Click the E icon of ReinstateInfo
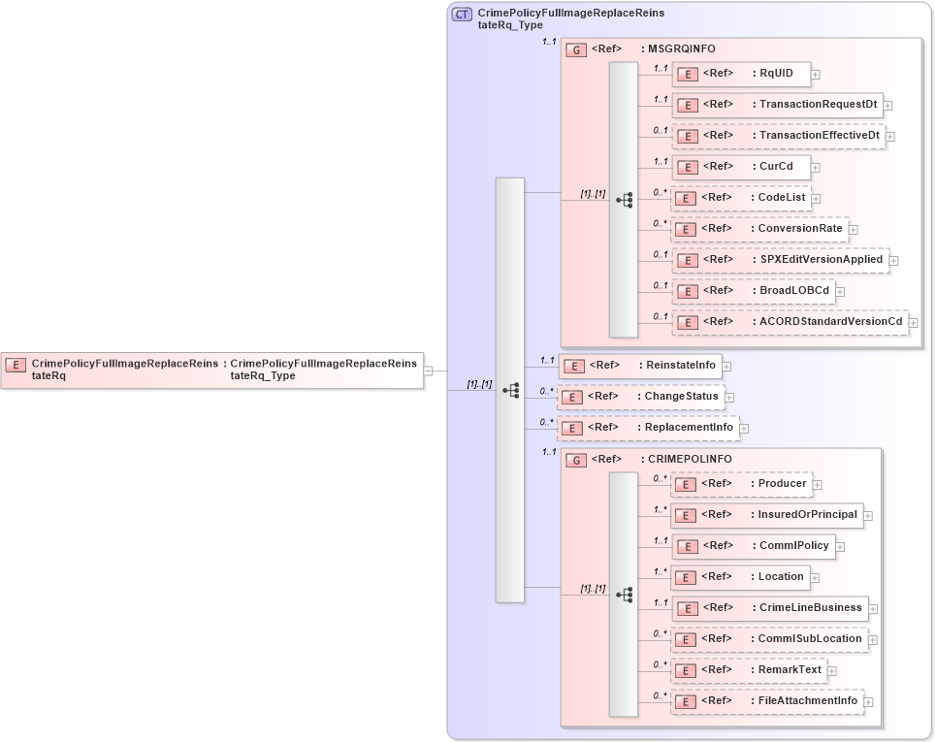 (x=572, y=366)
